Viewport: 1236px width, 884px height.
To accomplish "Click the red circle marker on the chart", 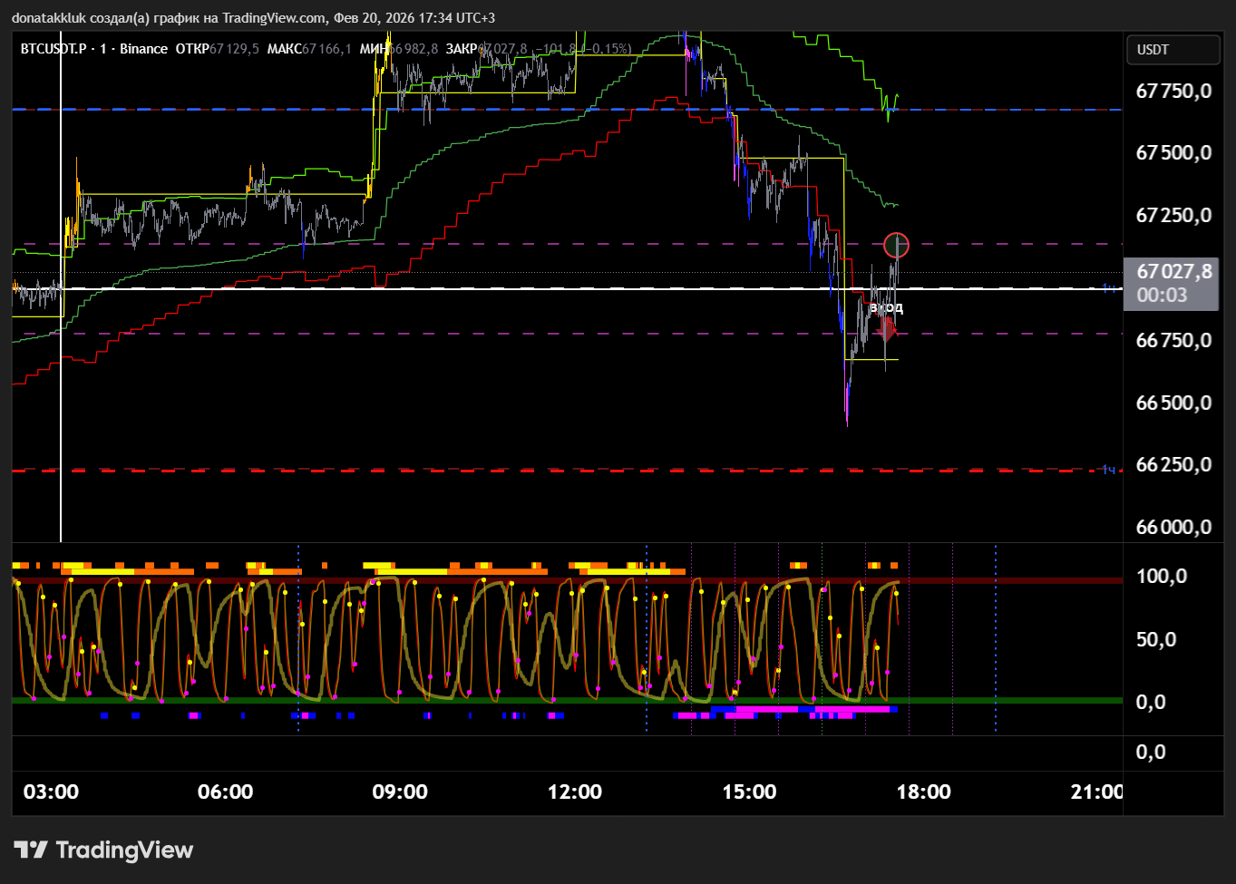I will coord(896,245).
